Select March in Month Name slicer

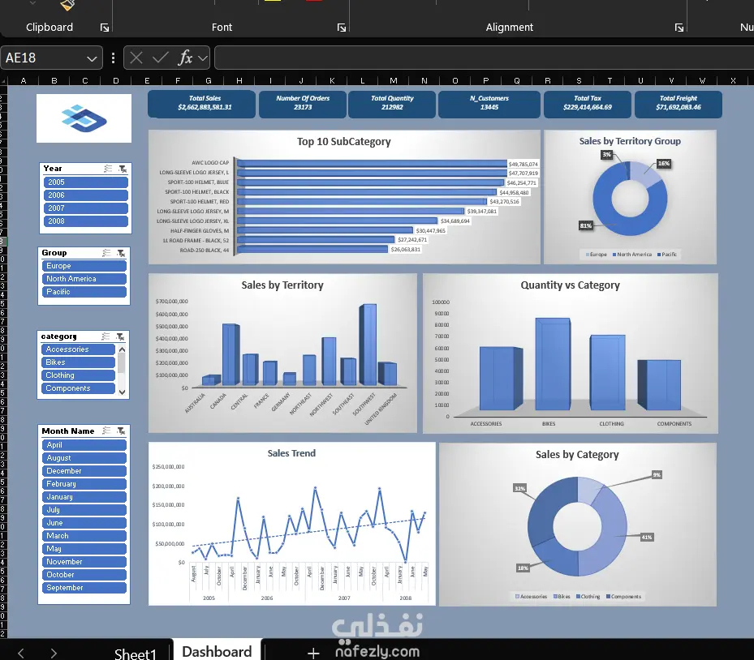point(84,536)
